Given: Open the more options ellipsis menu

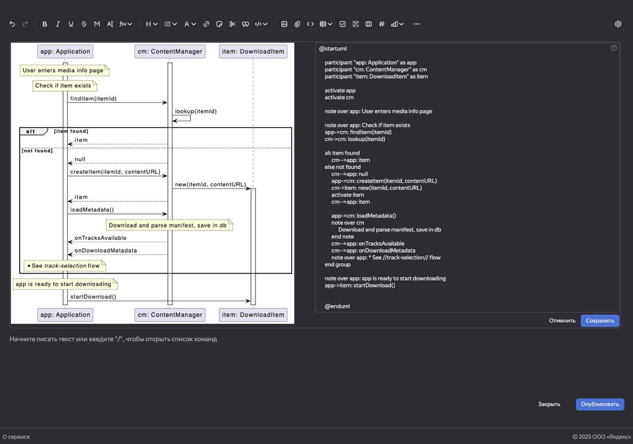Looking at the screenshot, I should pos(417,24).
